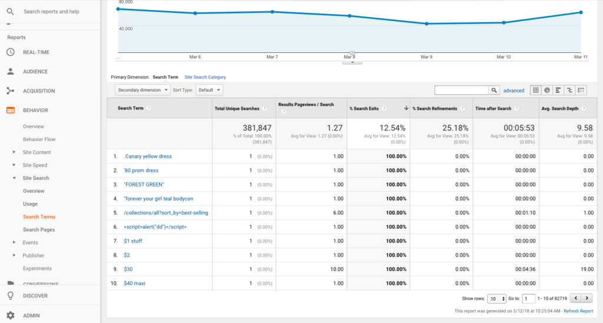Click the Admin gear icon
603x323 pixels.
(11, 315)
